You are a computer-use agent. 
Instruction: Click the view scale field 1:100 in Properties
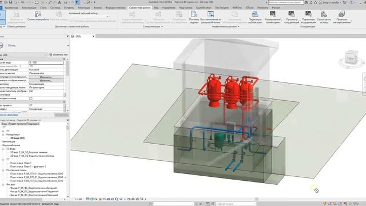click(x=46, y=62)
